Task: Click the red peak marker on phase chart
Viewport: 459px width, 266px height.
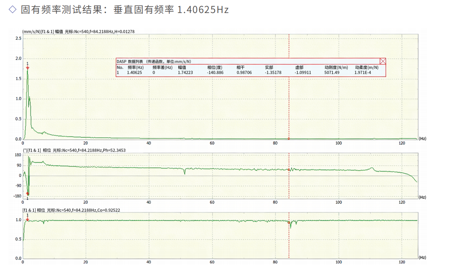Action: tap(28, 194)
